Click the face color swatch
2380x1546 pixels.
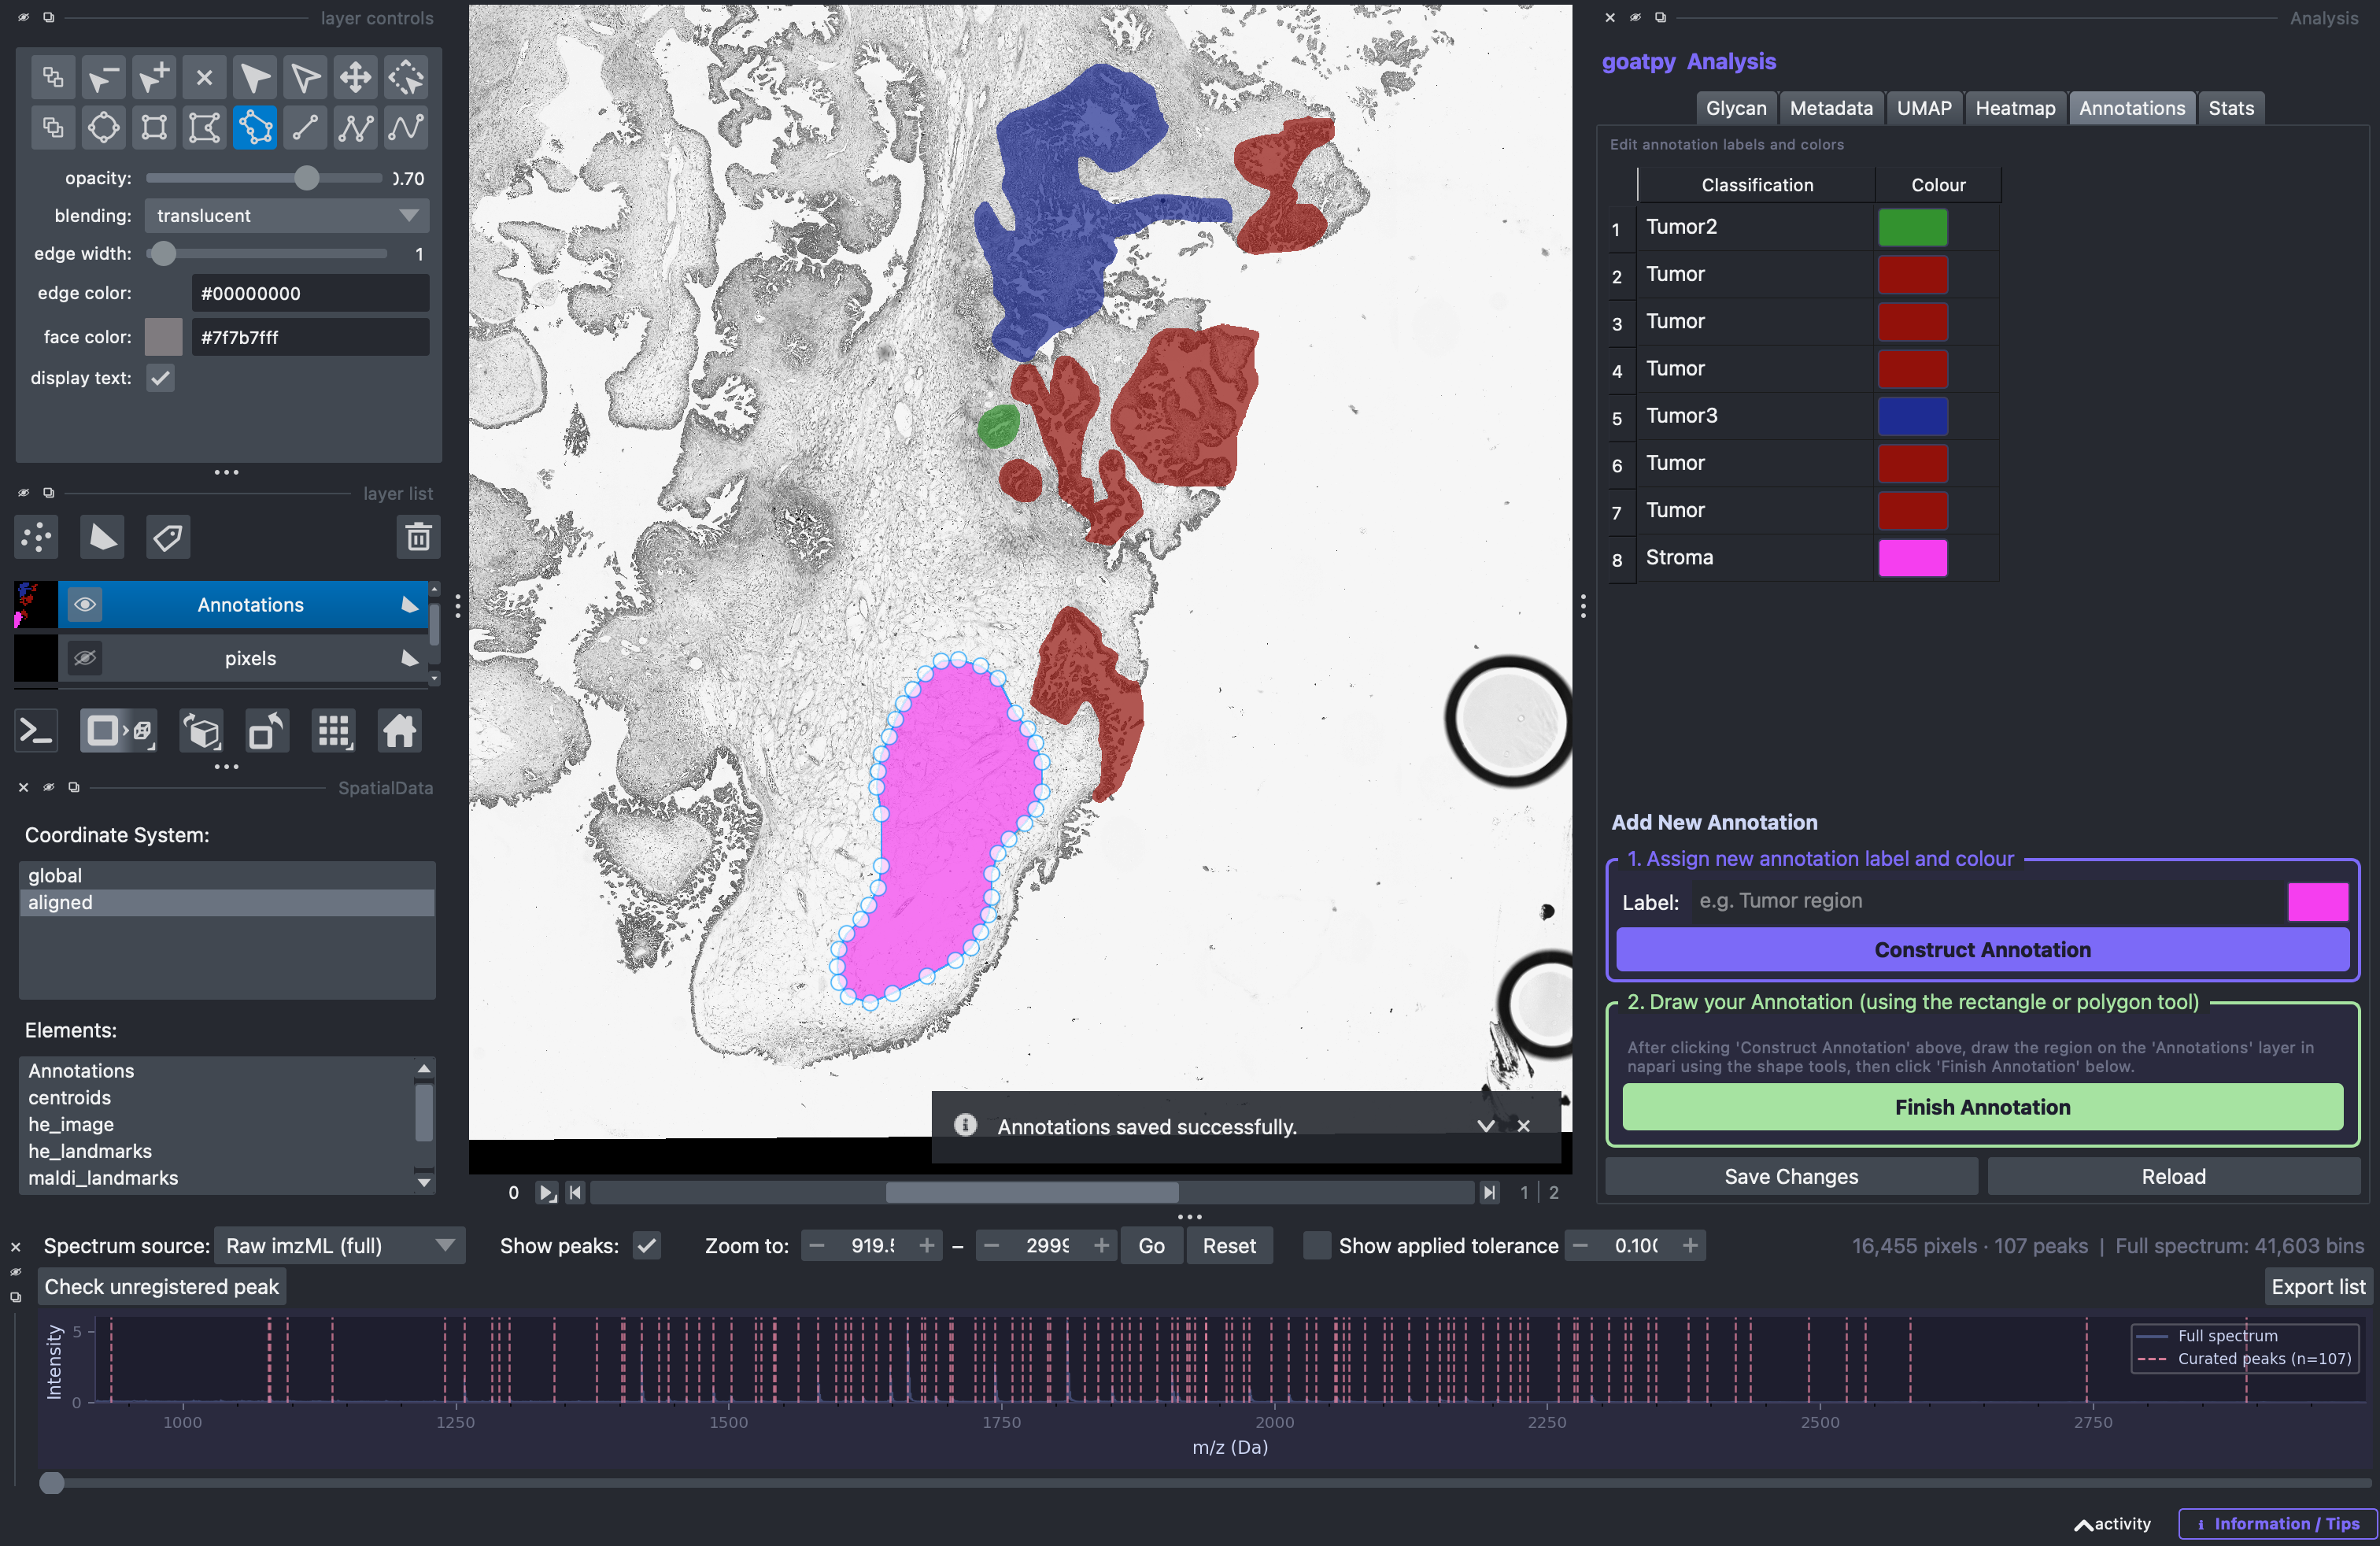(x=164, y=337)
